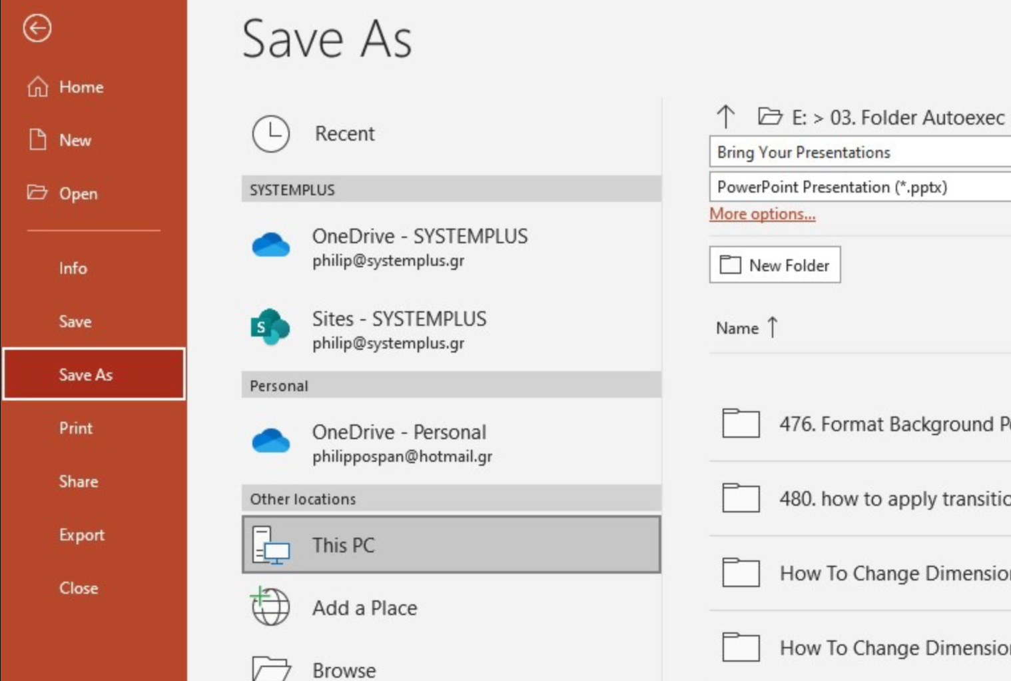Click 03. Folder Autoexec in the path
The image size is (1011, 681).
coord(917,118)
